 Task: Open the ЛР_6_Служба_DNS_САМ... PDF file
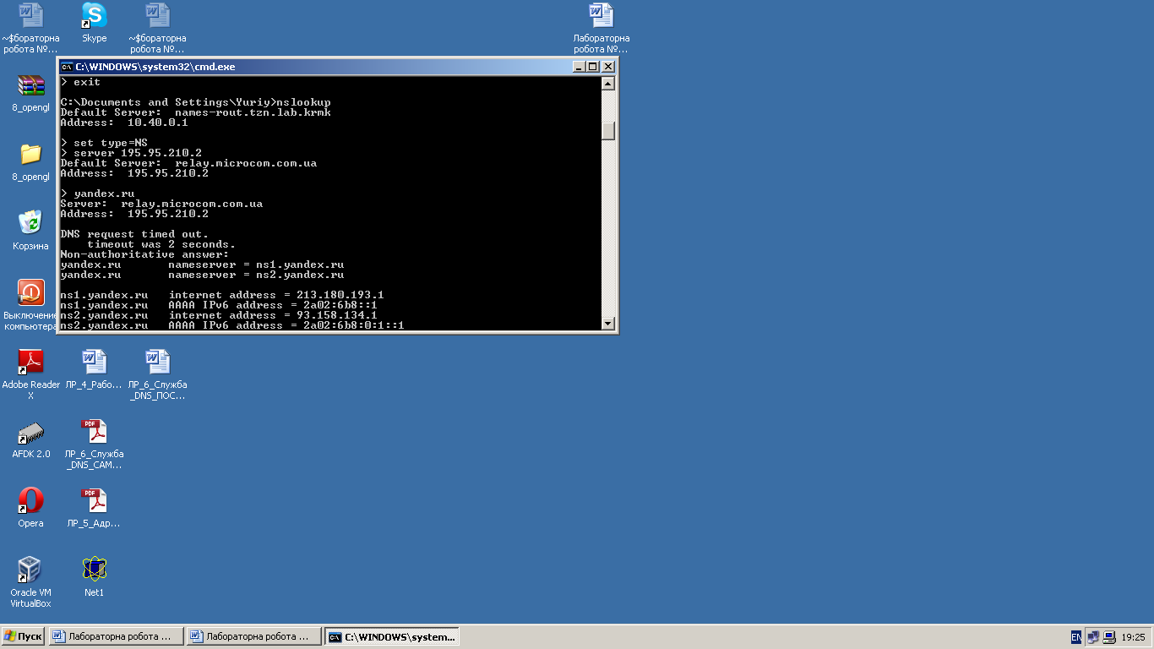pos(94,444)
